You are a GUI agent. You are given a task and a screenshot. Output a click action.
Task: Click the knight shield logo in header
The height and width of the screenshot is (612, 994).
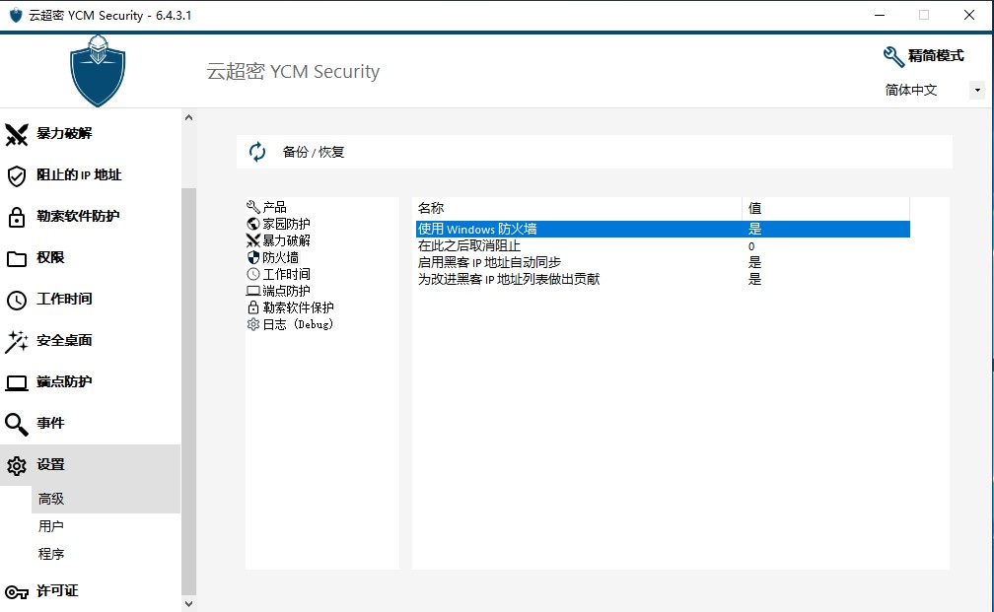[x=98, y=70]
